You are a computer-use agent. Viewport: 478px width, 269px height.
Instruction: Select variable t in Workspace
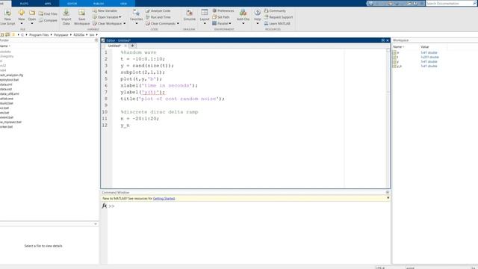(x=397, y=57)
